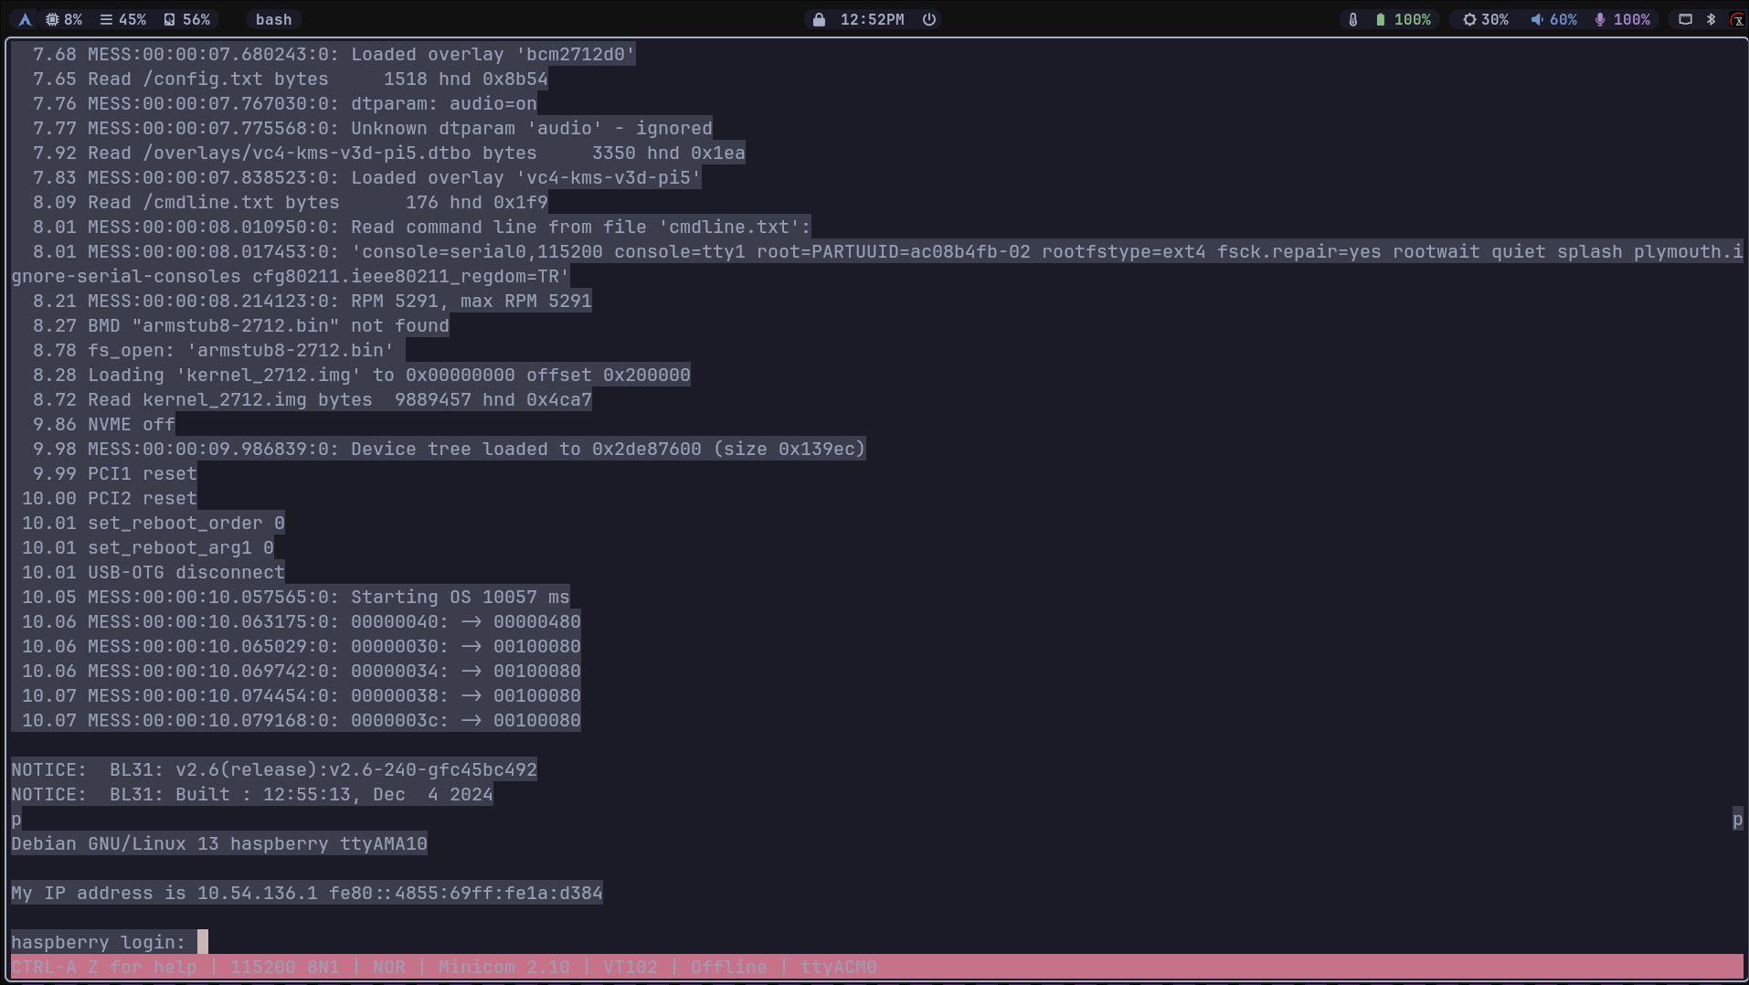
Task: Click 'NOR' in the Minicom status bar
Action: click(389, 967)
